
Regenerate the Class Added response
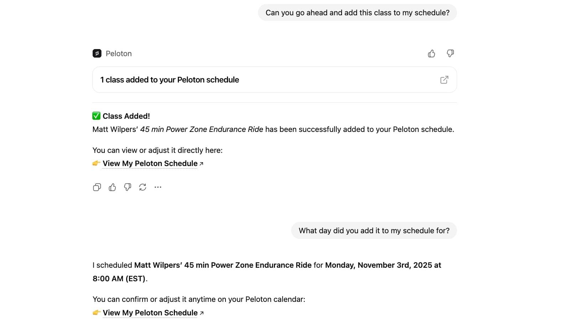[x=142, y=187]
